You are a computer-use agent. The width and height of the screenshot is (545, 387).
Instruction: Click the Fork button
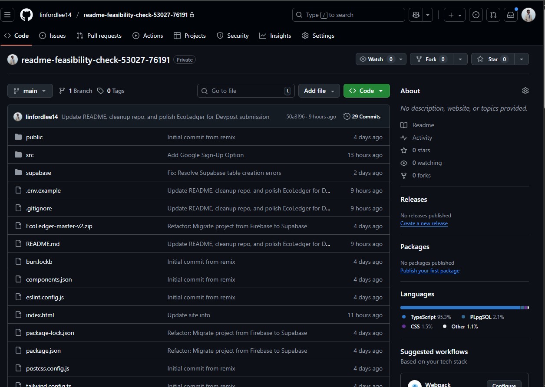432,59
